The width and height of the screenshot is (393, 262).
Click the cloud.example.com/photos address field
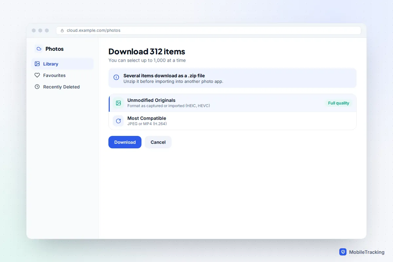pyautogui.click(x=209, y=30)
